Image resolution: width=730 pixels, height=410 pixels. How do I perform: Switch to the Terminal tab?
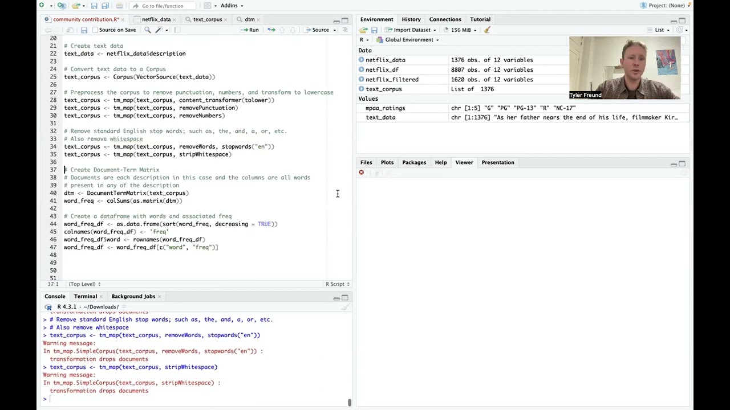(x=86, y=296)
